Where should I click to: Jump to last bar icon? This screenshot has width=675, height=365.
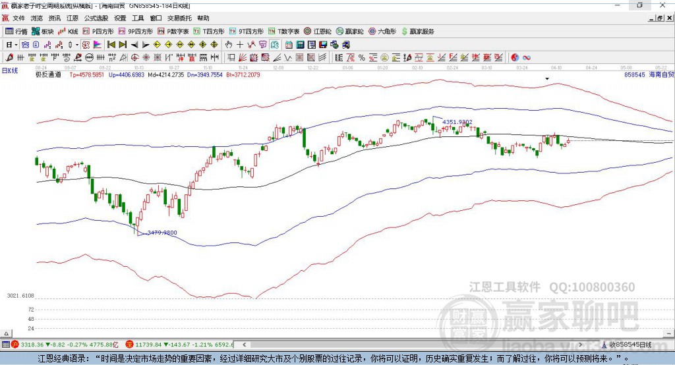(123, 45)
